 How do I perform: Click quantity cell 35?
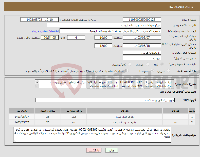[x=48, y=117]
